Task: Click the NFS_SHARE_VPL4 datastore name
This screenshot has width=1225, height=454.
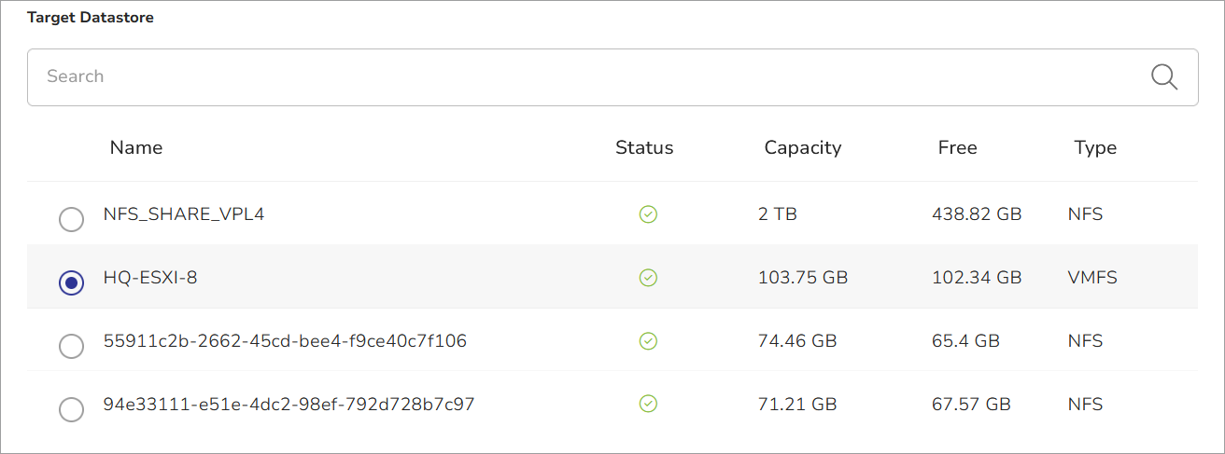Action: pos(184,214)
